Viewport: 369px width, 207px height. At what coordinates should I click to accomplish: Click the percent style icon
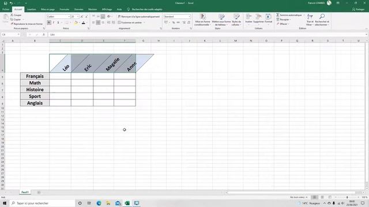click(174, 22)
